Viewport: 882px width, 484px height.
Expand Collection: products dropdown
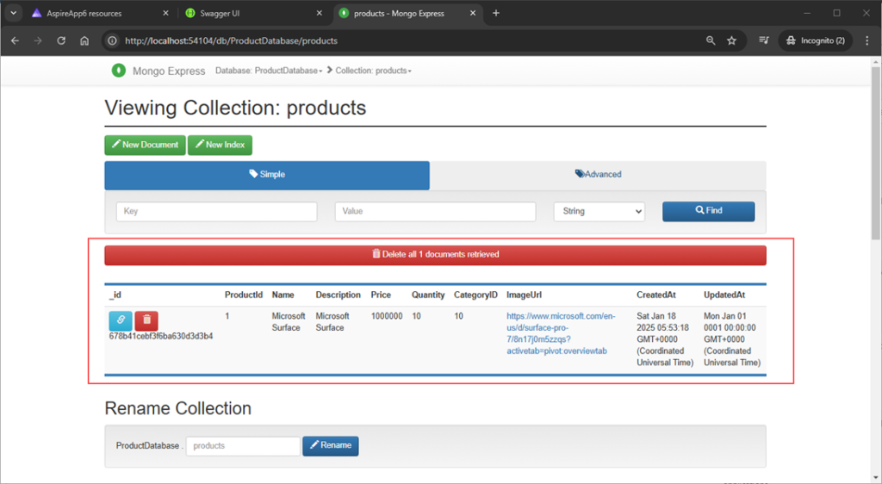click(x=374, y=71)
